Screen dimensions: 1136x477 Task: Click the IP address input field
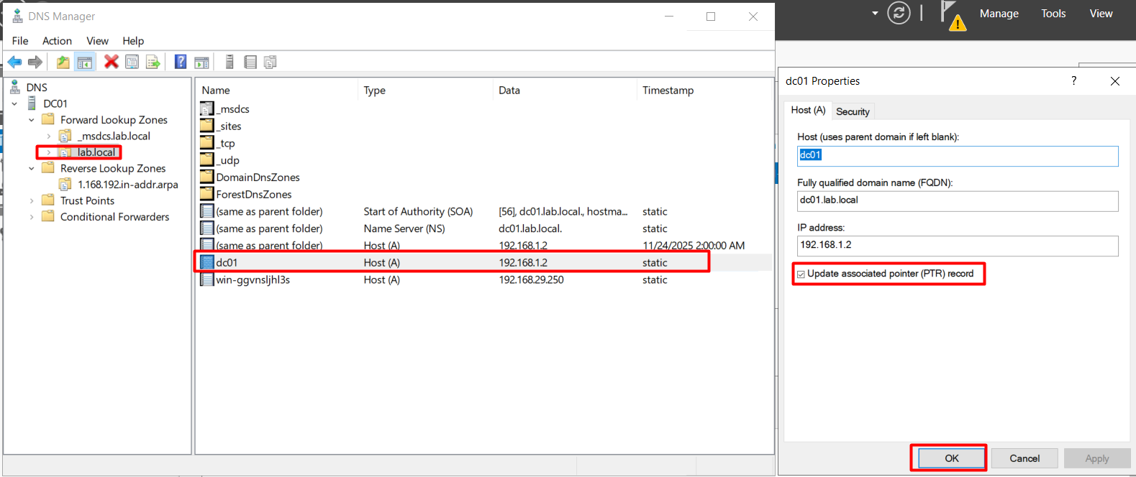click(x=957, y=246)
